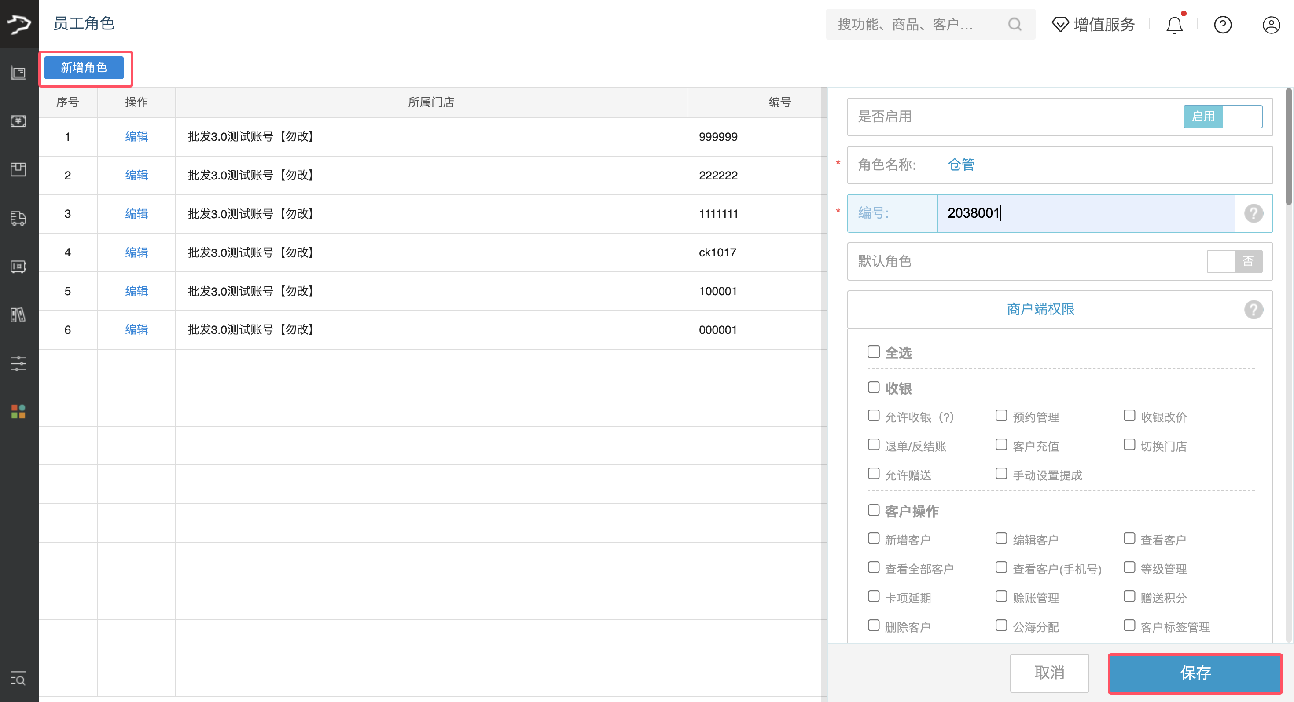Open the colorful app grid icon in the sidebar
This screenshot has width=1294, height=702.
pyautogui.click(x=18, y=412)
